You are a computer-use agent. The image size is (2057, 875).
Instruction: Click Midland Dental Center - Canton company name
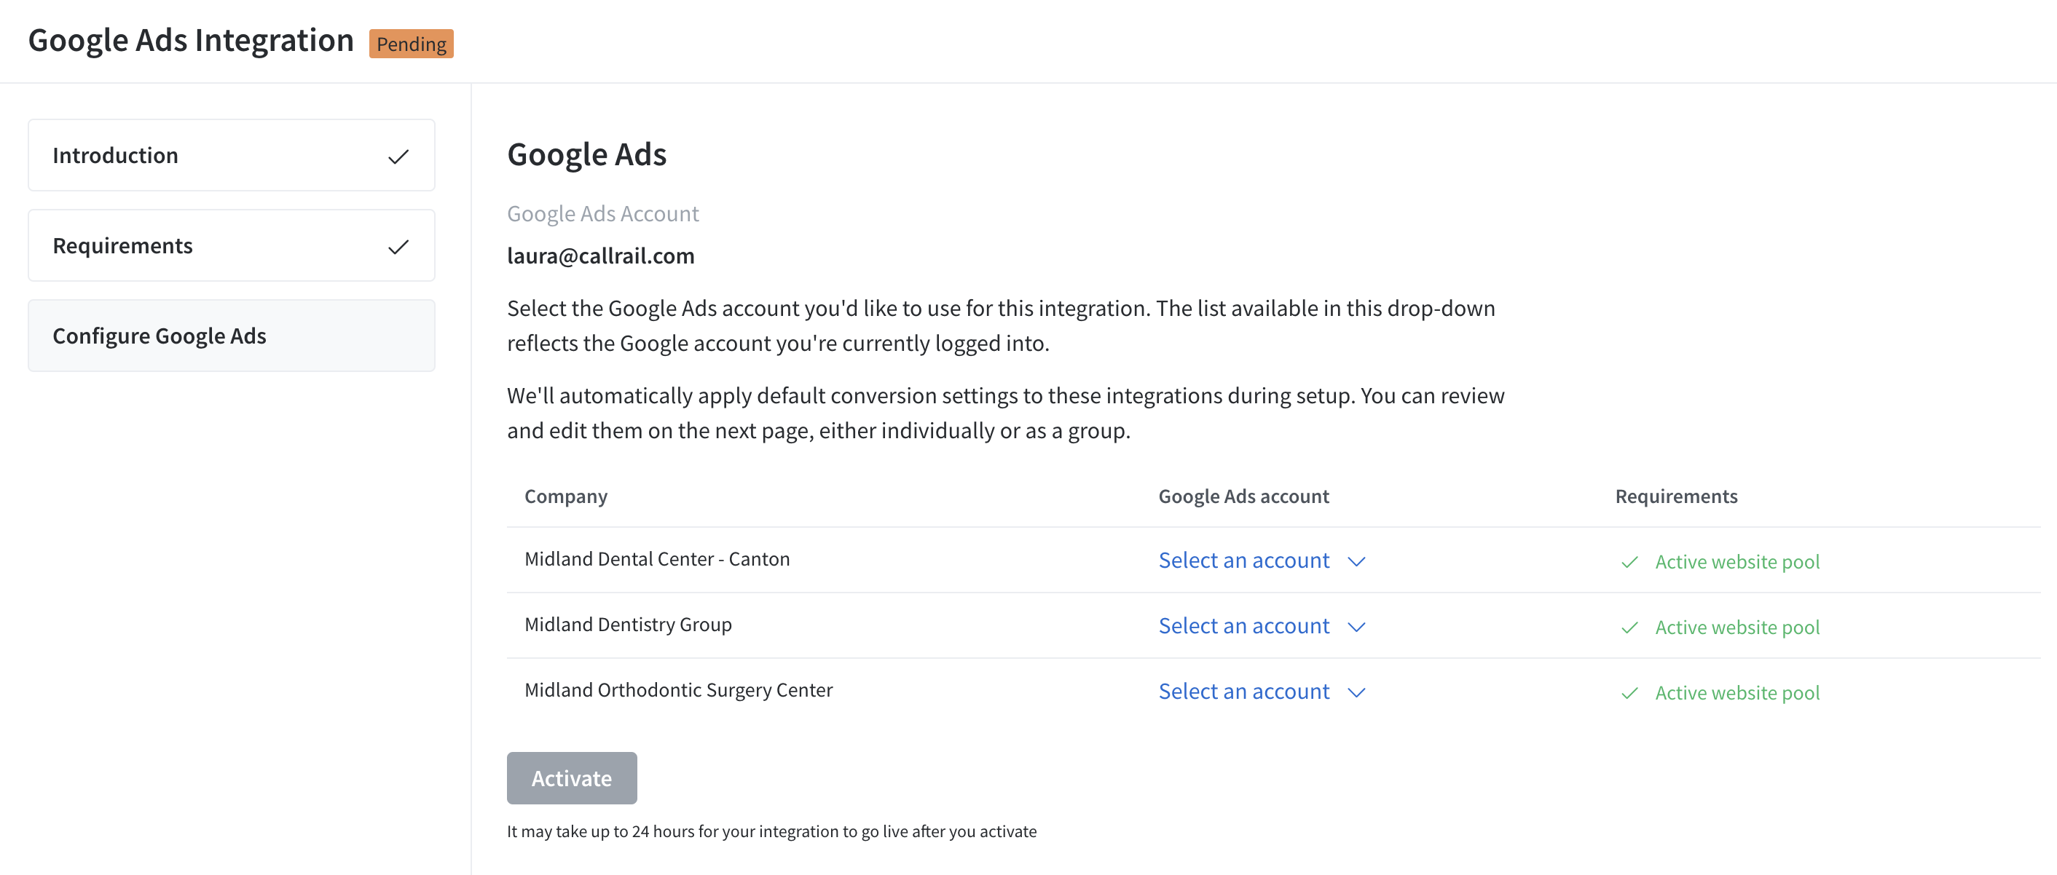656,559
